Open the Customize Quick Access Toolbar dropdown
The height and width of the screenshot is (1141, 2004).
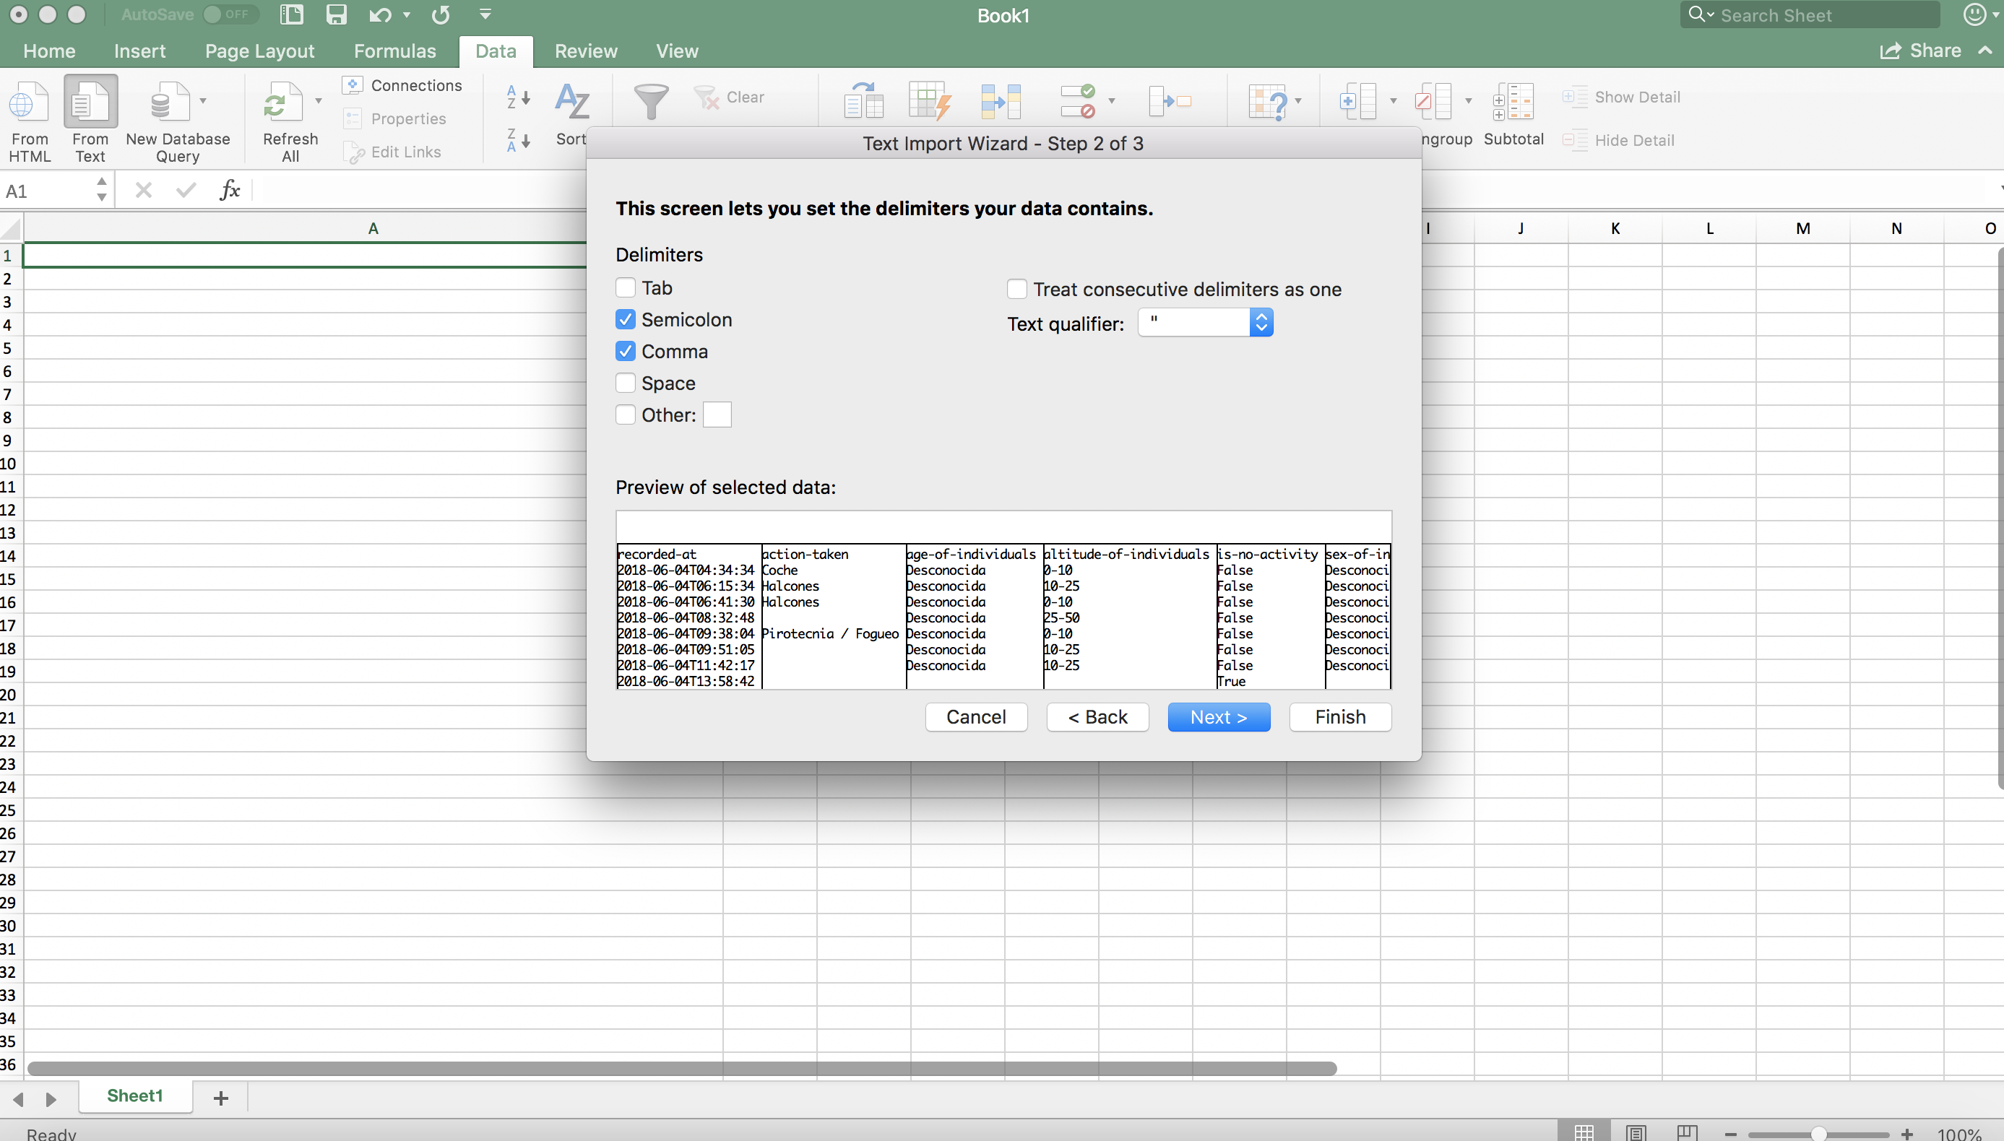tap(485, 14)
